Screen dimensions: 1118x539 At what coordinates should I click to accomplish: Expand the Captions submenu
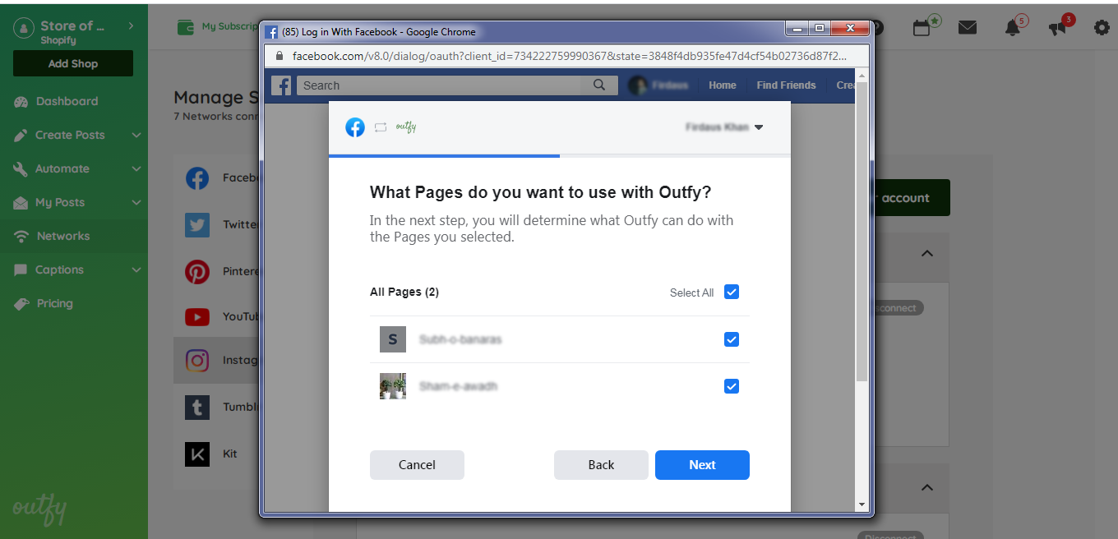click(x=136, y=270)
